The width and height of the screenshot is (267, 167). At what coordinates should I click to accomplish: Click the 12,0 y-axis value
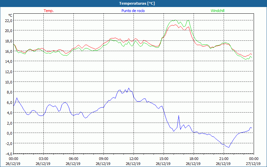9,72
